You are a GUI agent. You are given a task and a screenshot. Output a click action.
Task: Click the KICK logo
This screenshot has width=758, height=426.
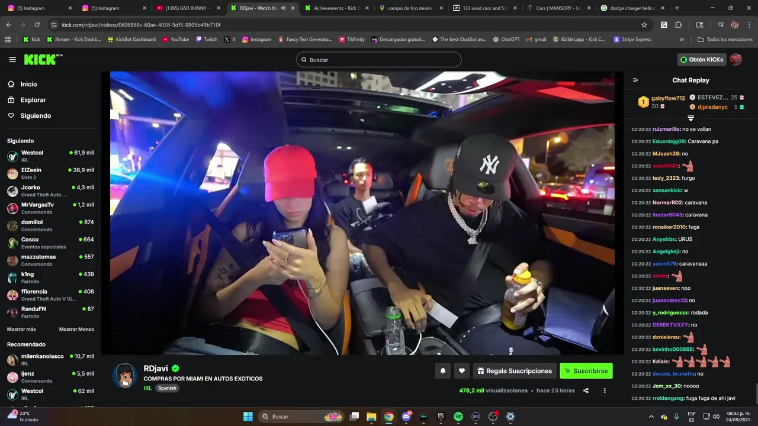pyautogui.click(x=43, y=59)
